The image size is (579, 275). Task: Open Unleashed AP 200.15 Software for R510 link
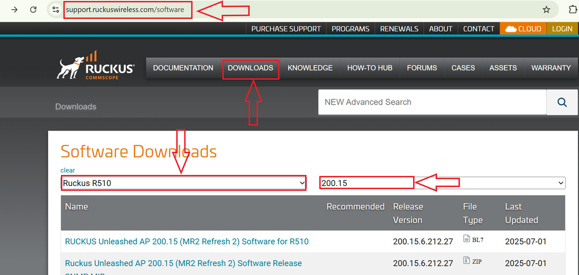coord(187,241)
